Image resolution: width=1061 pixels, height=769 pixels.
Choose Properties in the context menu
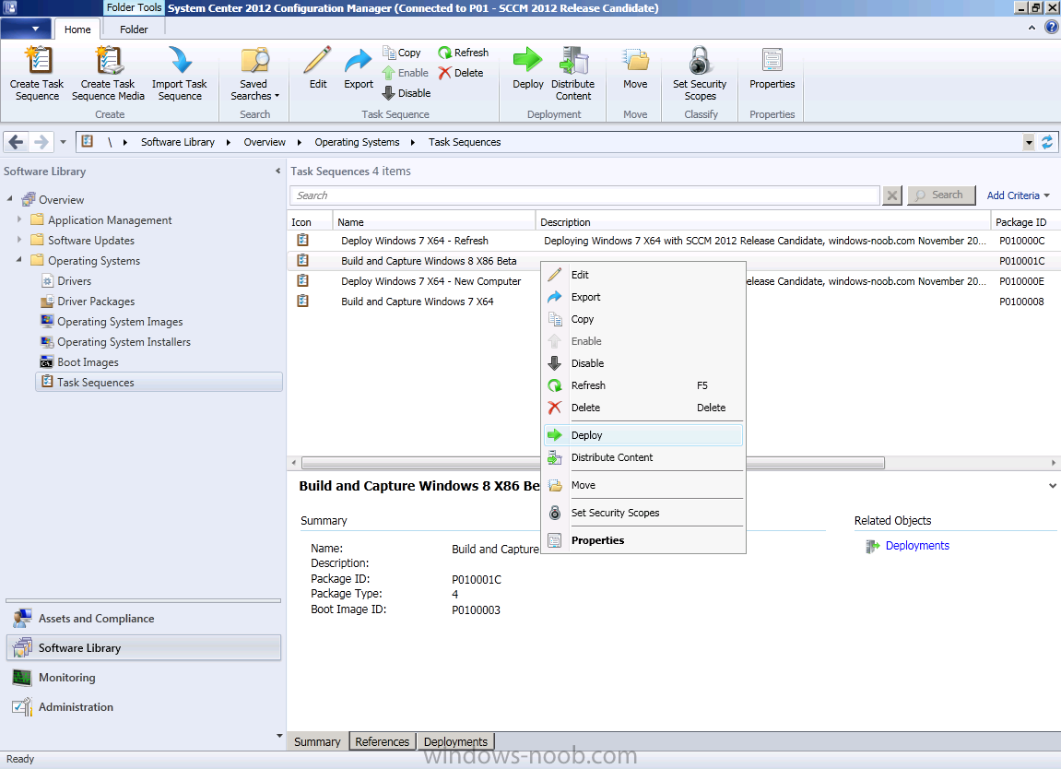pos(643,540)
